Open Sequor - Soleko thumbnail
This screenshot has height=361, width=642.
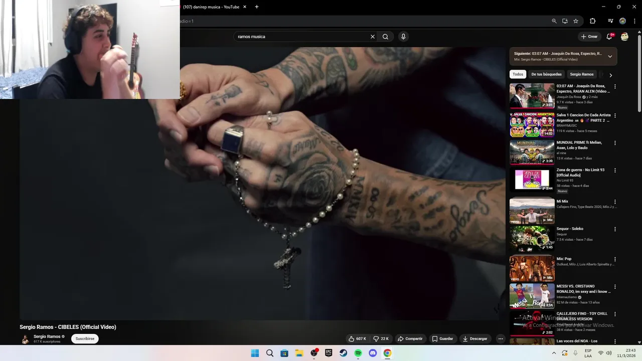[x=532, y=239]
